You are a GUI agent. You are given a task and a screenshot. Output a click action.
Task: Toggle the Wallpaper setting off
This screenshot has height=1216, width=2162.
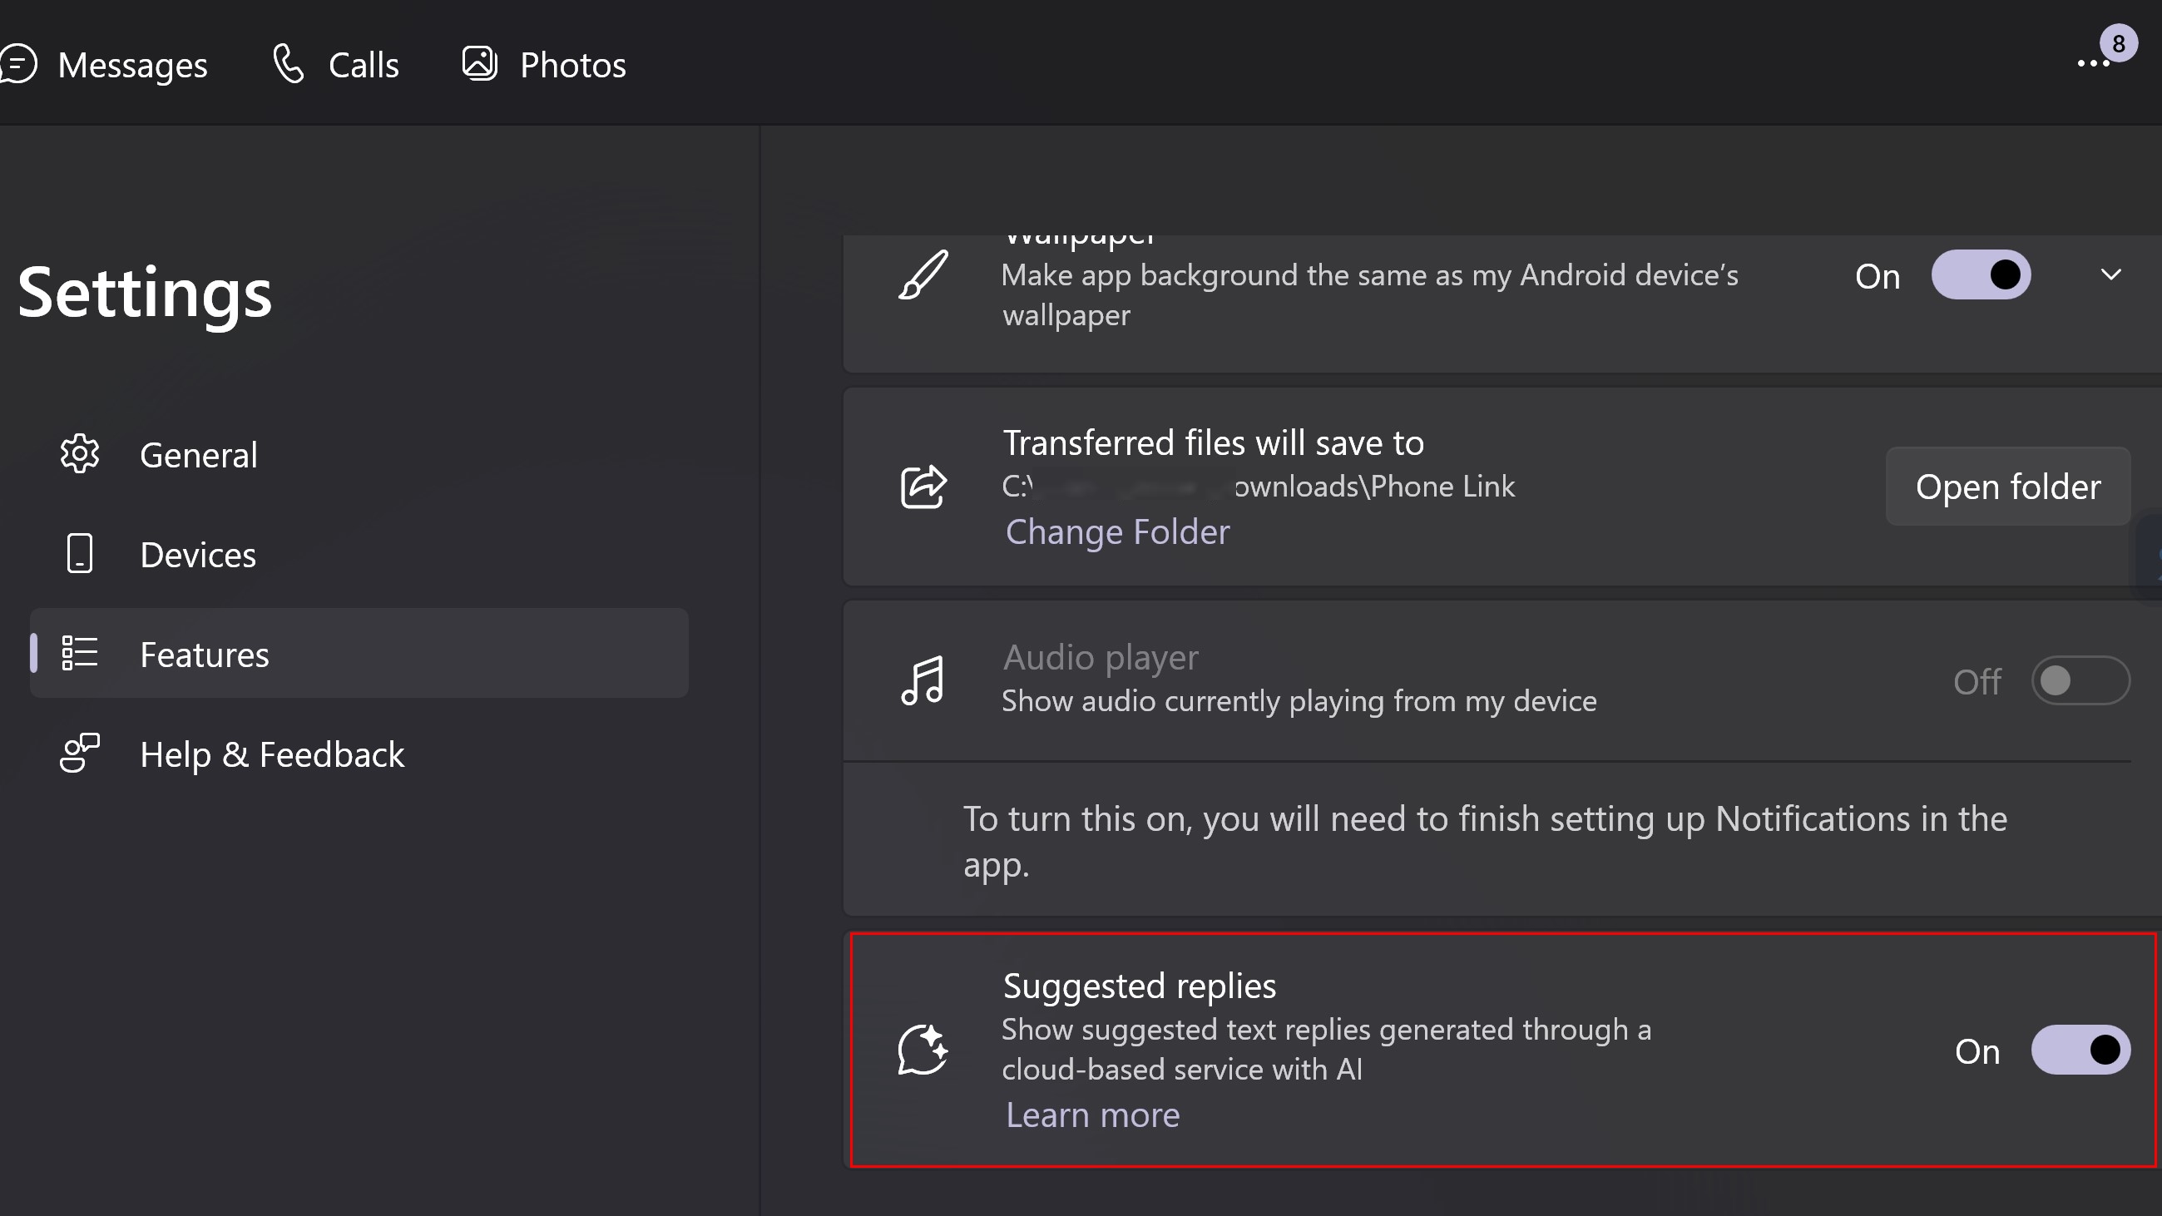tap(1981, 274)
